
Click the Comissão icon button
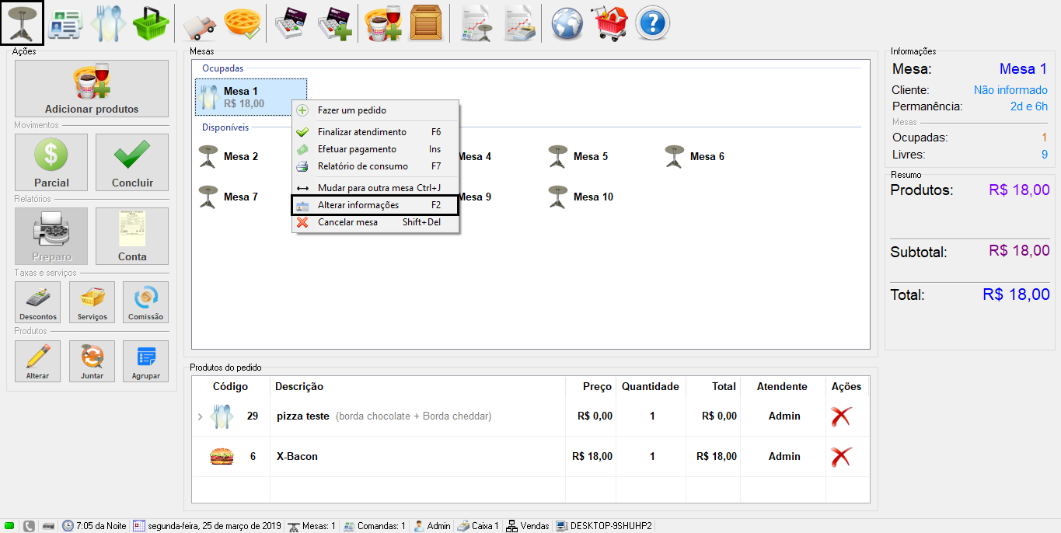coord(145,302)
